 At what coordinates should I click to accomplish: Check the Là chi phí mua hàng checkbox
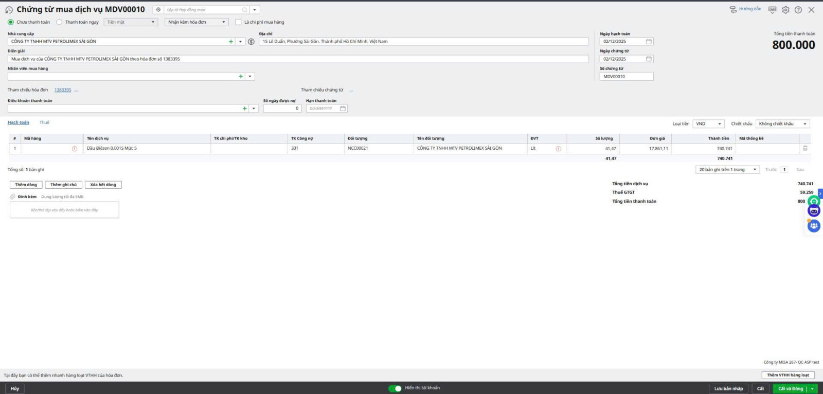point(238,22)
